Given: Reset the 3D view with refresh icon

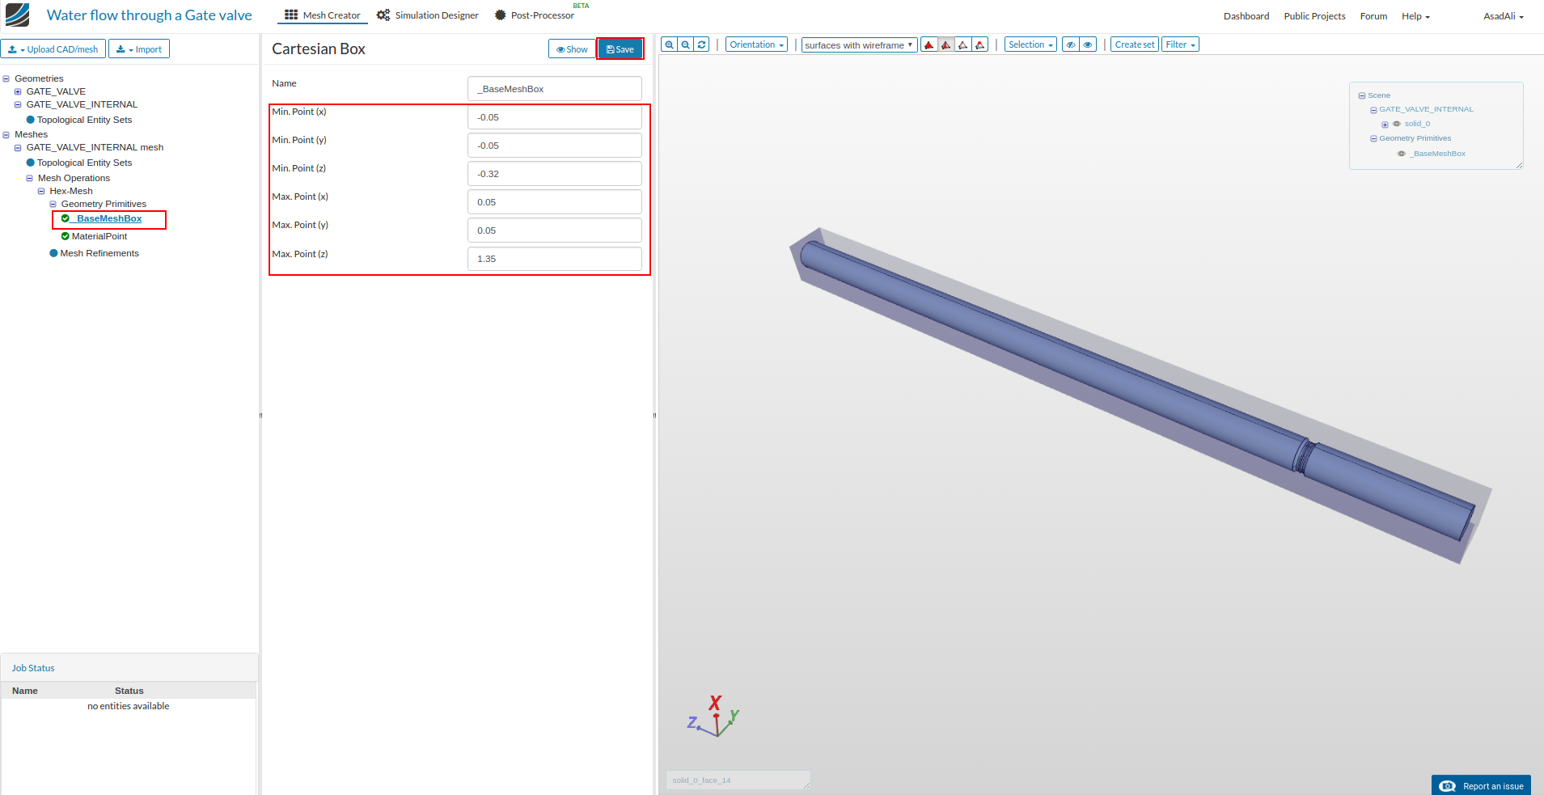Looking at the screenshot, I should [701, 44].
